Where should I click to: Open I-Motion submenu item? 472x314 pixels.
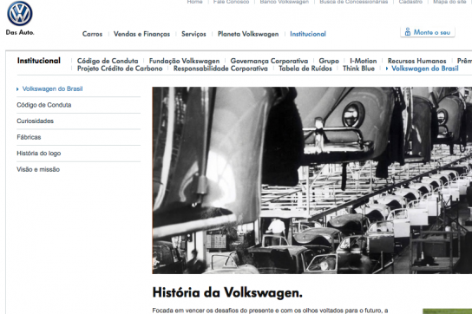click(x=363, y=61)
